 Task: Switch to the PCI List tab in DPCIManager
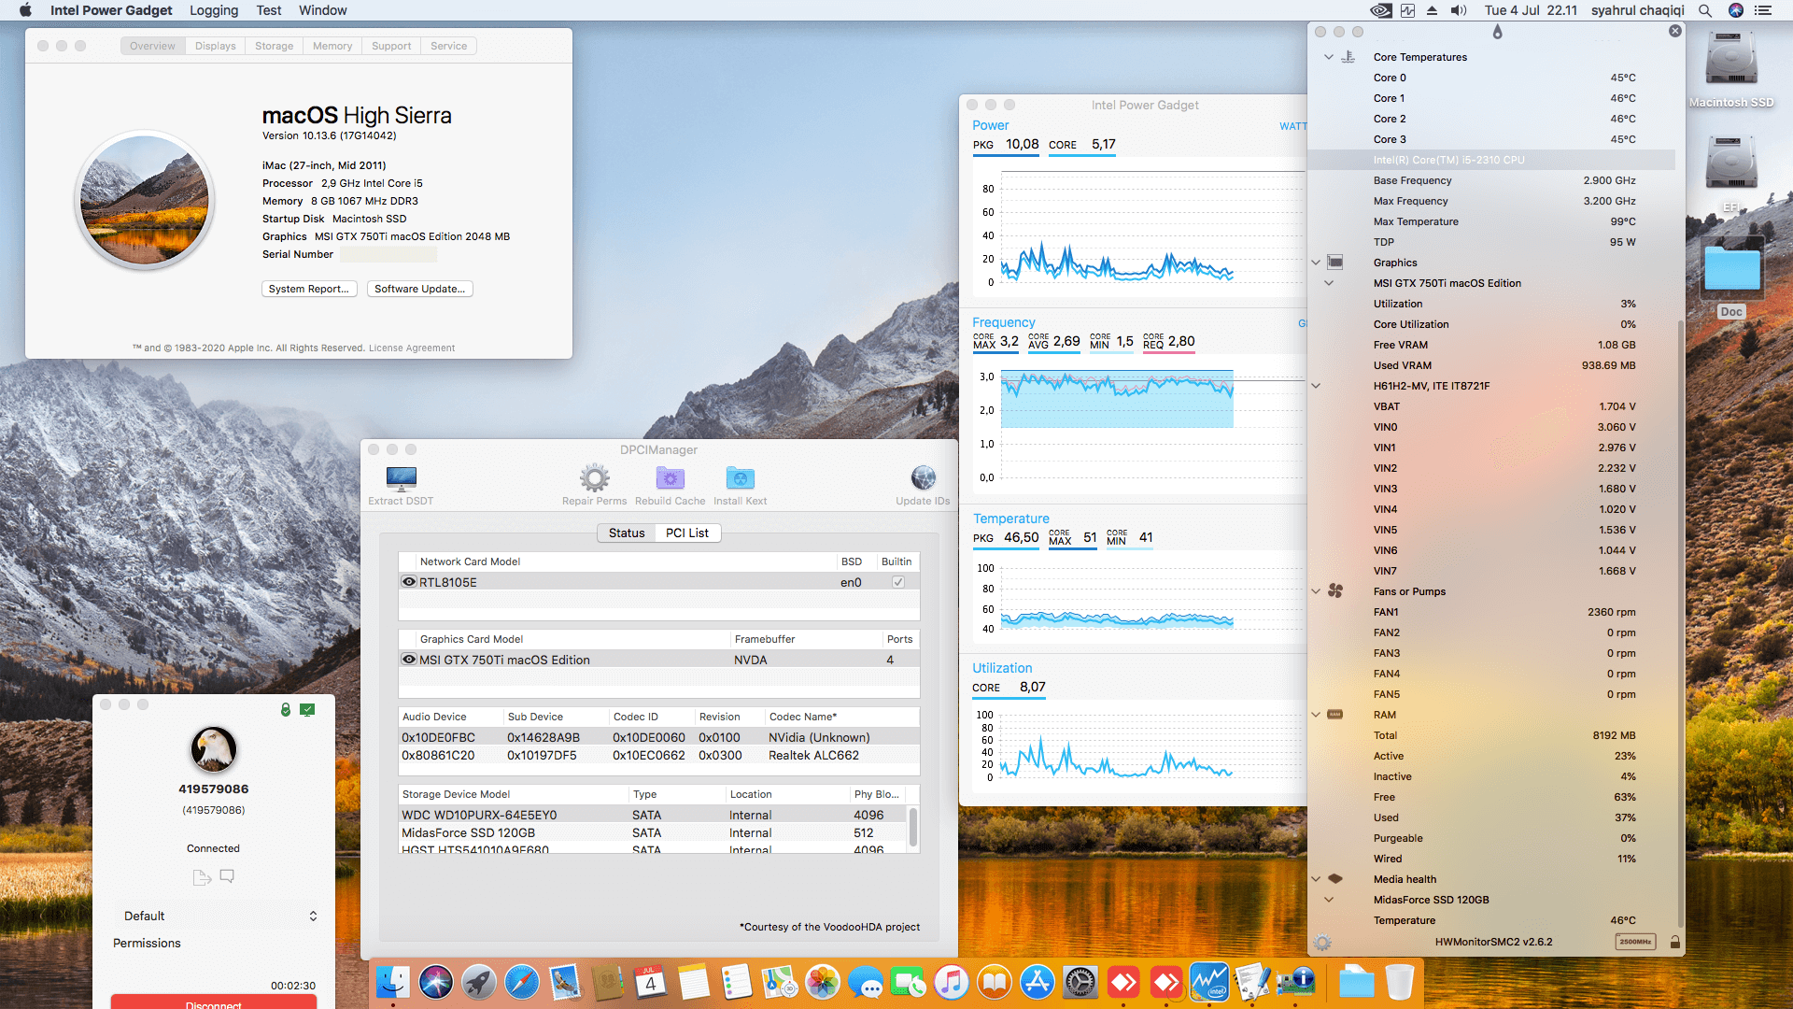(x=687, y=533)
